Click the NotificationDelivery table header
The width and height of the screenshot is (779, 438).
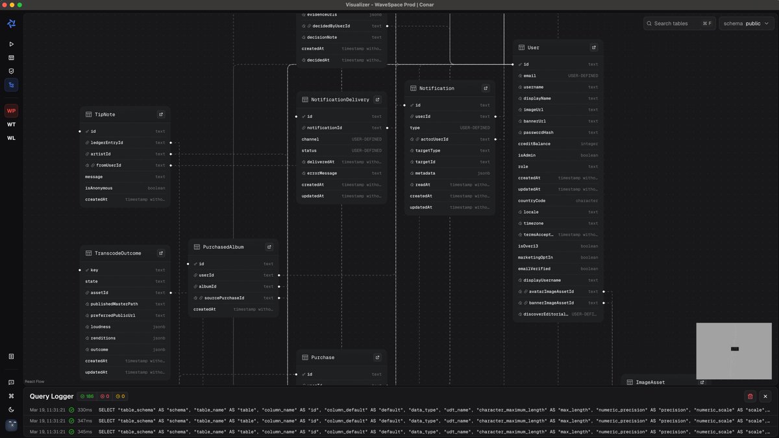[342, 100]
